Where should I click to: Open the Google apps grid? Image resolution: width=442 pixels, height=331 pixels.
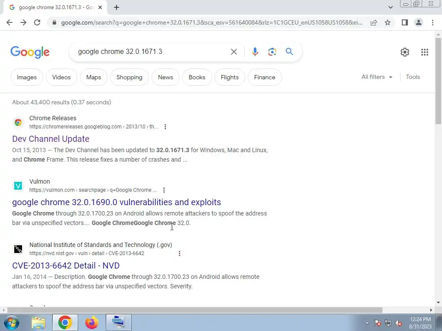coord(425,52)
